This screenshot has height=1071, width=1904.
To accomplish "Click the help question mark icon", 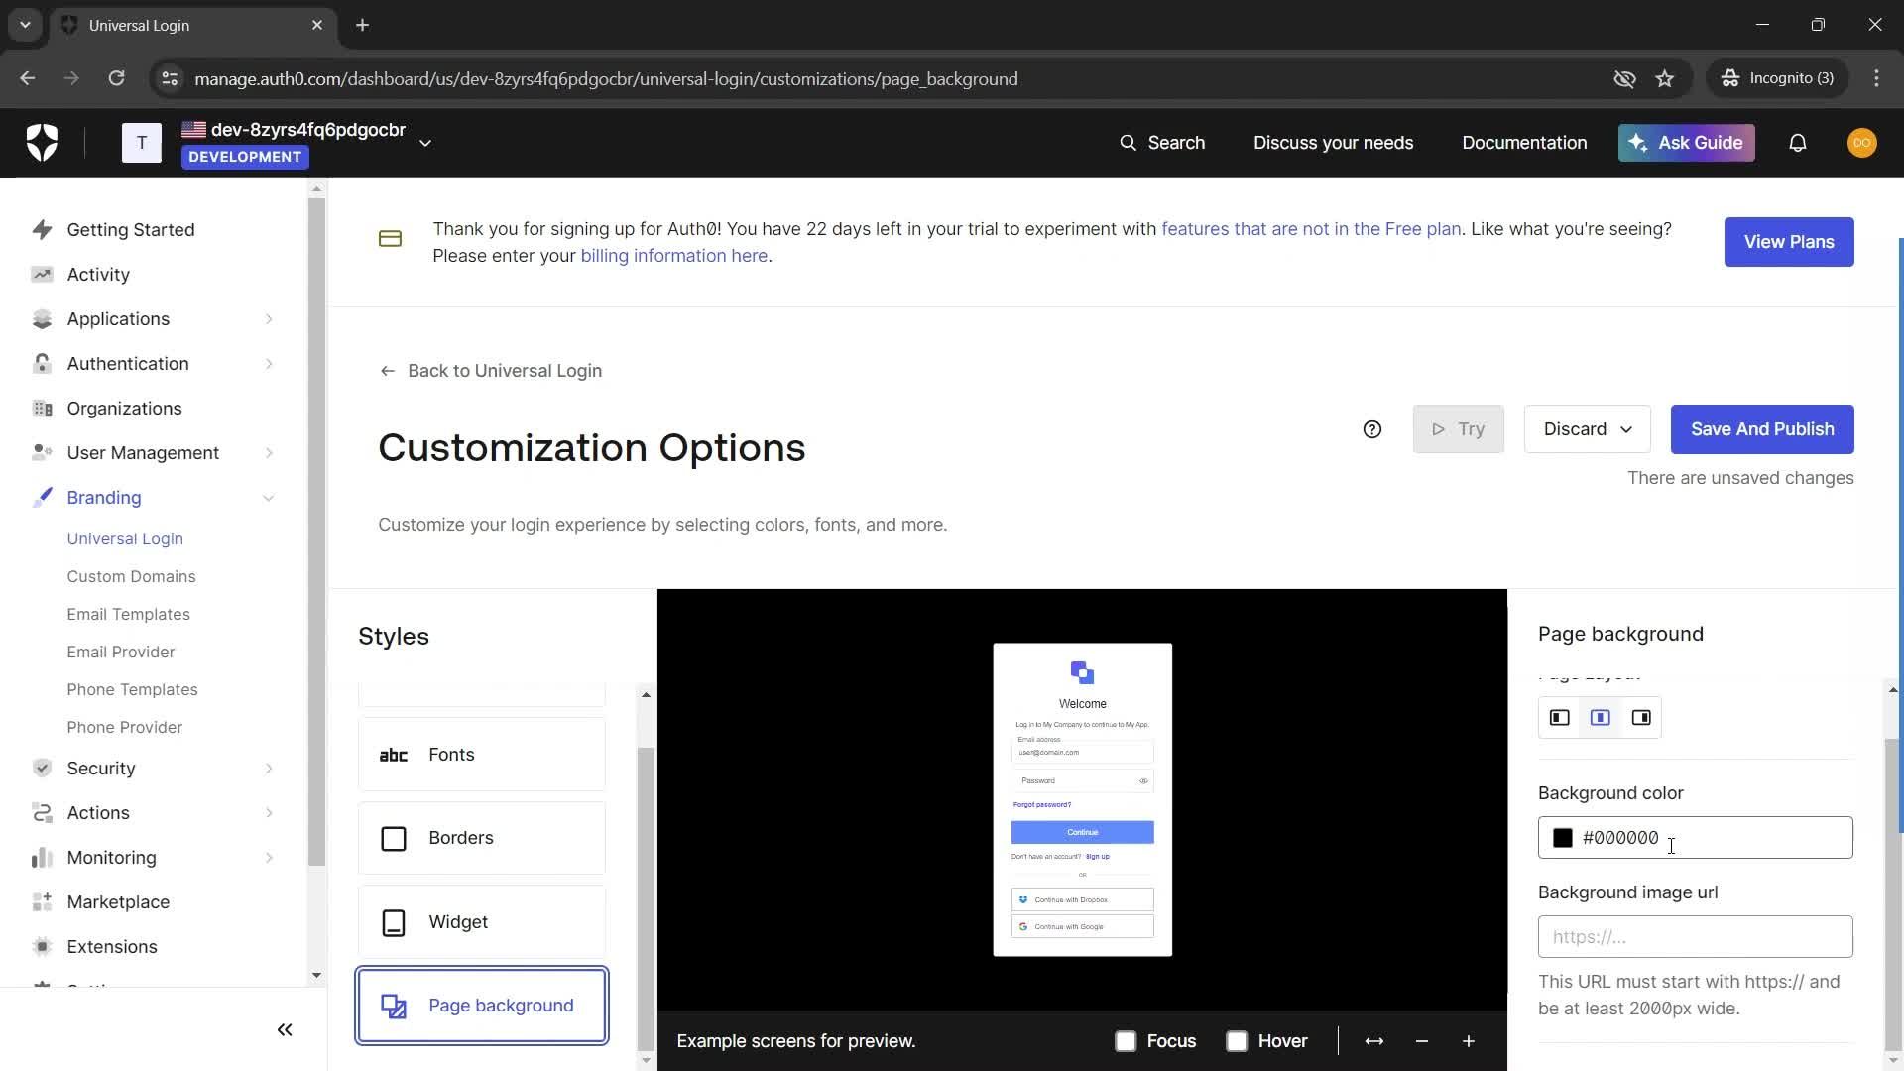I will [x=1371, y=429].
